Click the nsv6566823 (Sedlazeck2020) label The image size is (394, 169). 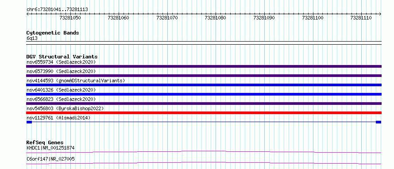tap(61, 99)
